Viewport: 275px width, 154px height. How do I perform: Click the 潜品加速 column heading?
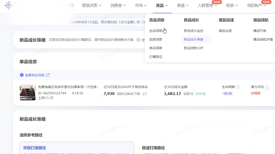pyautogui.click(x=226, y=20)
